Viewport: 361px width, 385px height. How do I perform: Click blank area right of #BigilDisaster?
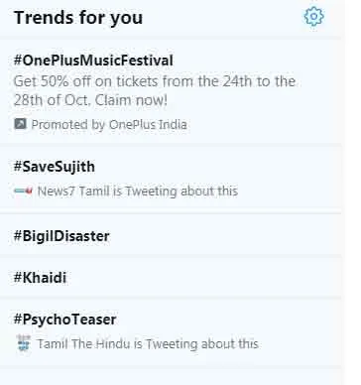[225, 236]
